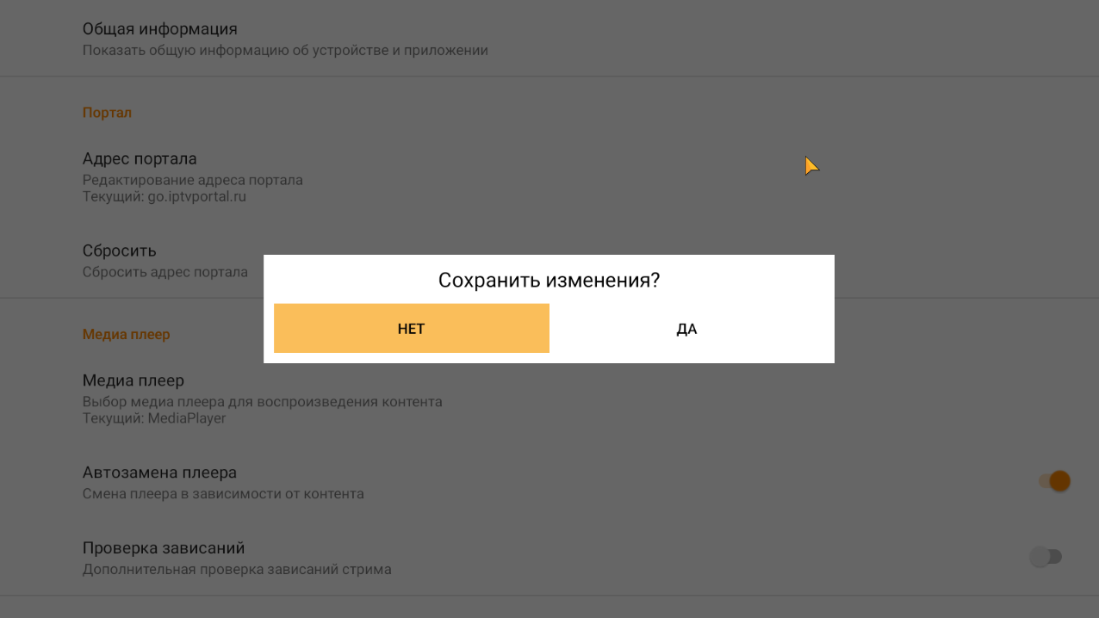The width and height of the screenshot is (1099, 618).
Task: Click the Дополнительная проверка зависаний стрима description
Action: (x=237, y=569)
